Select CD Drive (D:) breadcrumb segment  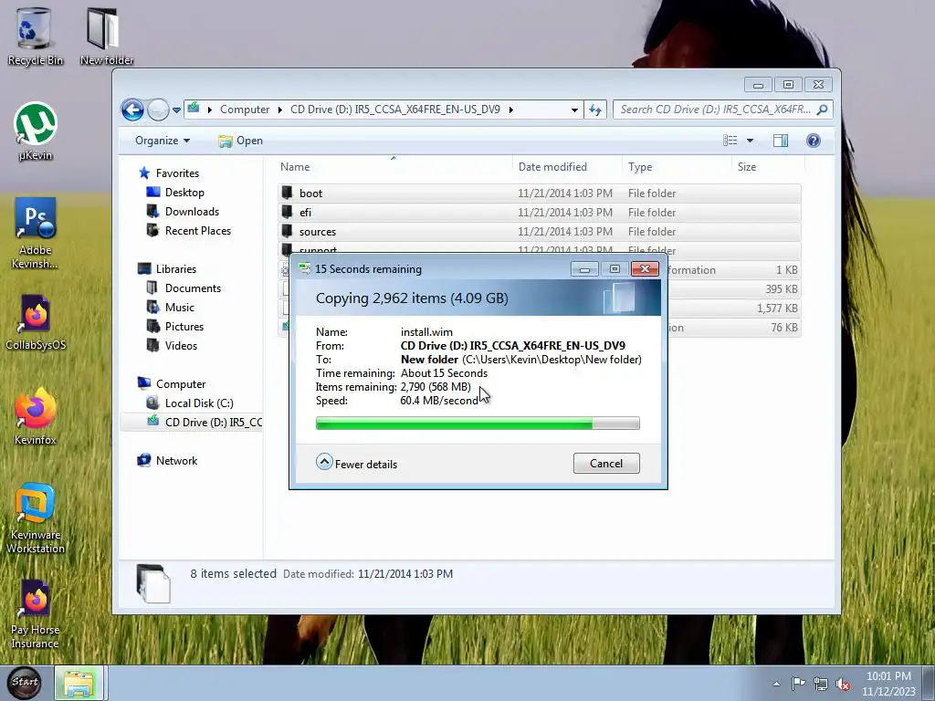(394, 110)
